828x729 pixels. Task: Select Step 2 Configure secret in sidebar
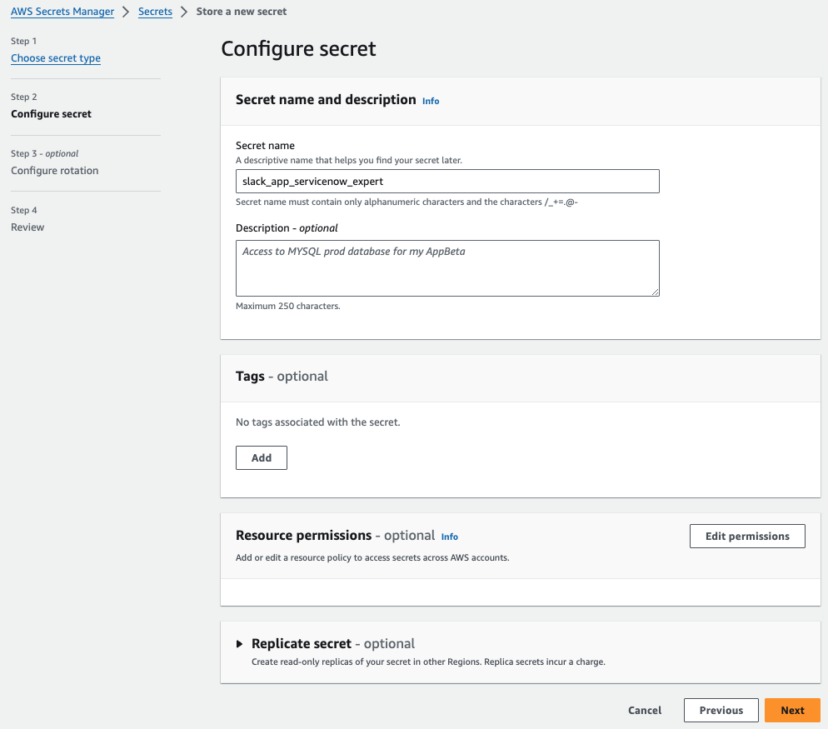click(52, 114)
